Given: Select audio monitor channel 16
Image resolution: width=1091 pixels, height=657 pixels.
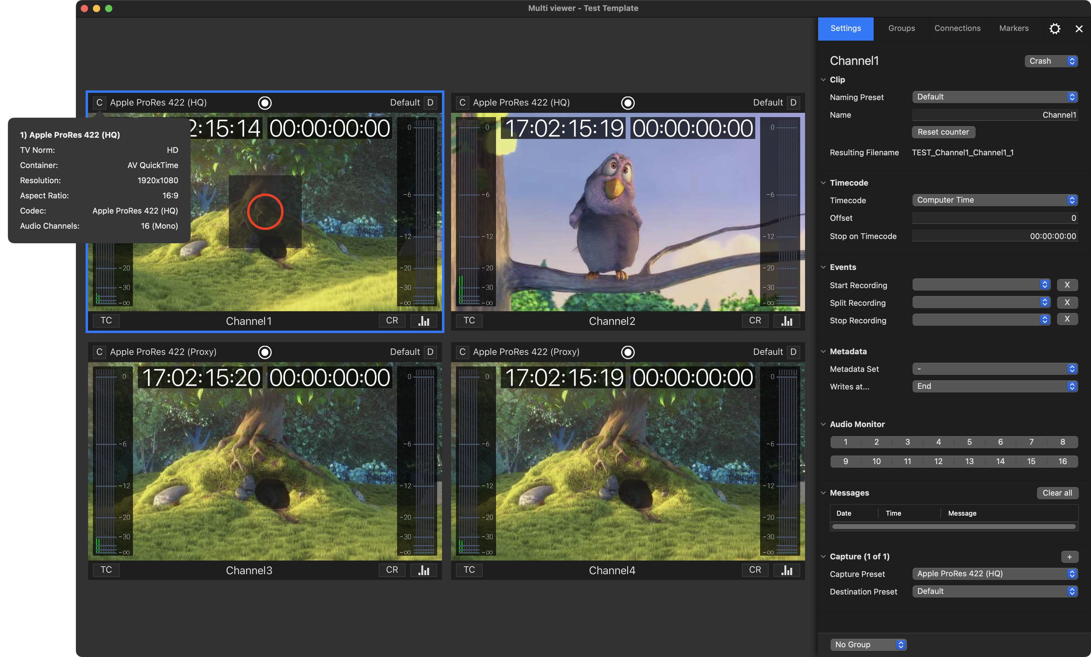Looking at the screenshot, I should coord(1062,461).
